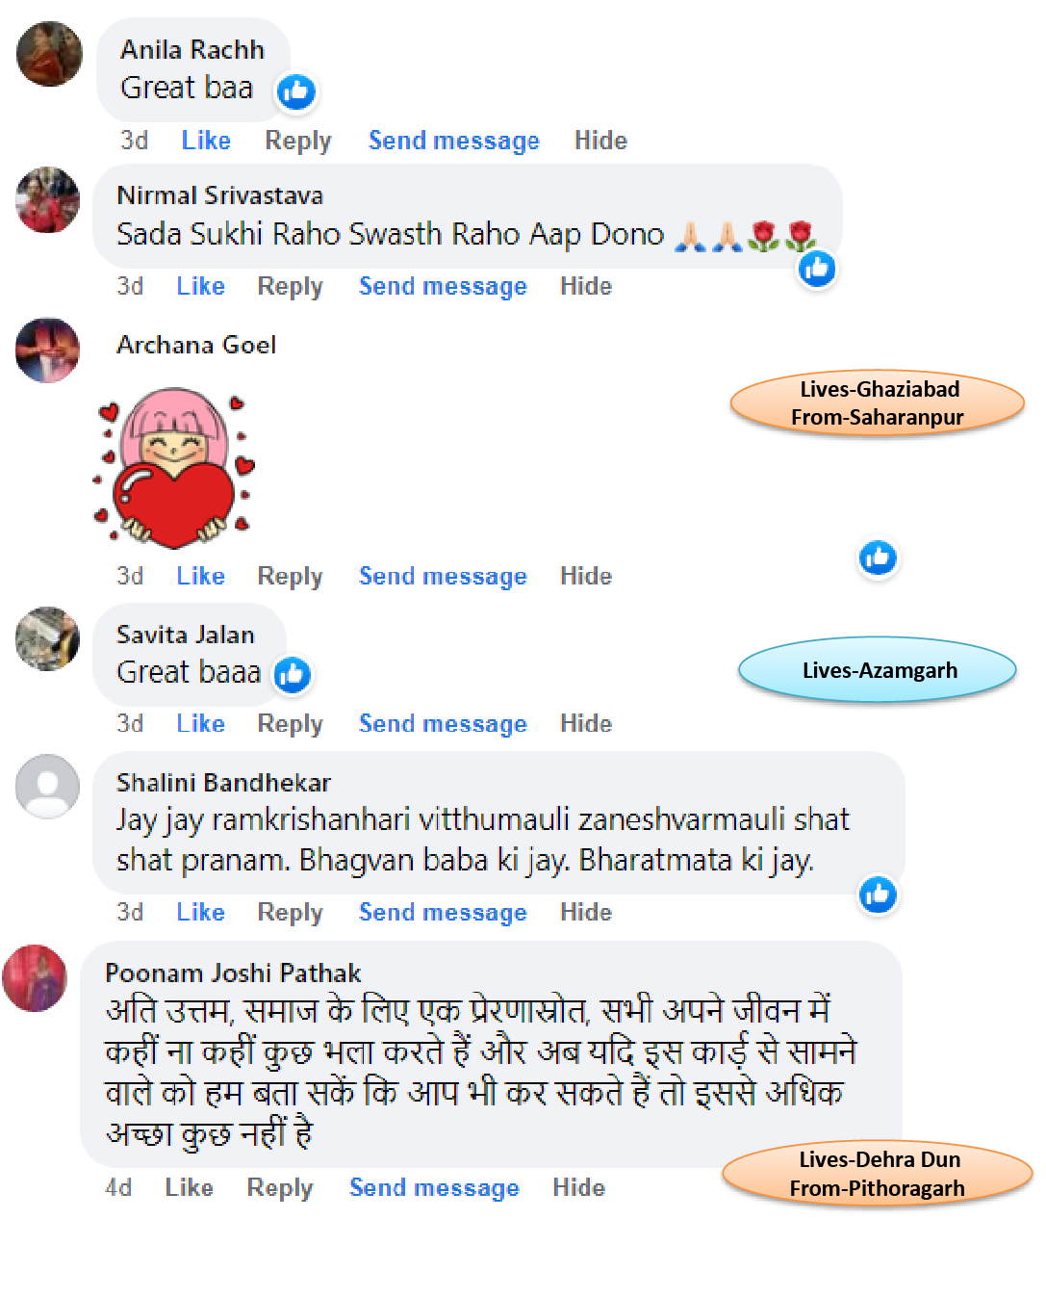1046x1297 pixels.
Task: Like Shalini Bandhekar's comment
Action: [200, 913]
